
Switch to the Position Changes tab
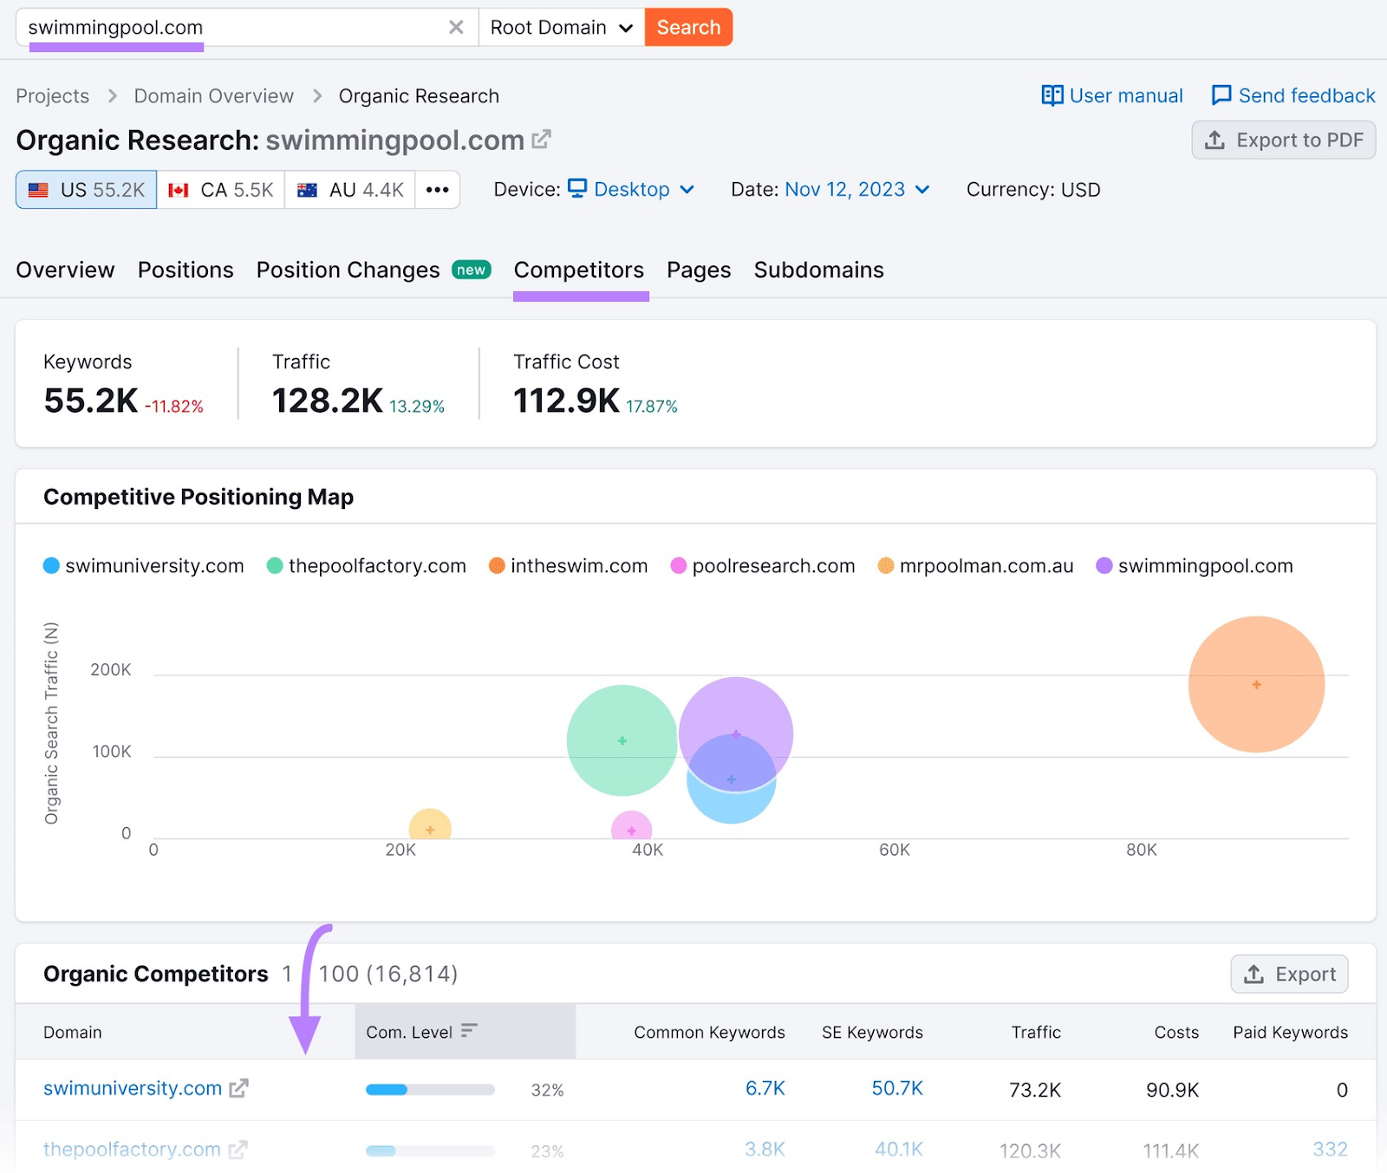pyautogui.click(x=374, y=270)
